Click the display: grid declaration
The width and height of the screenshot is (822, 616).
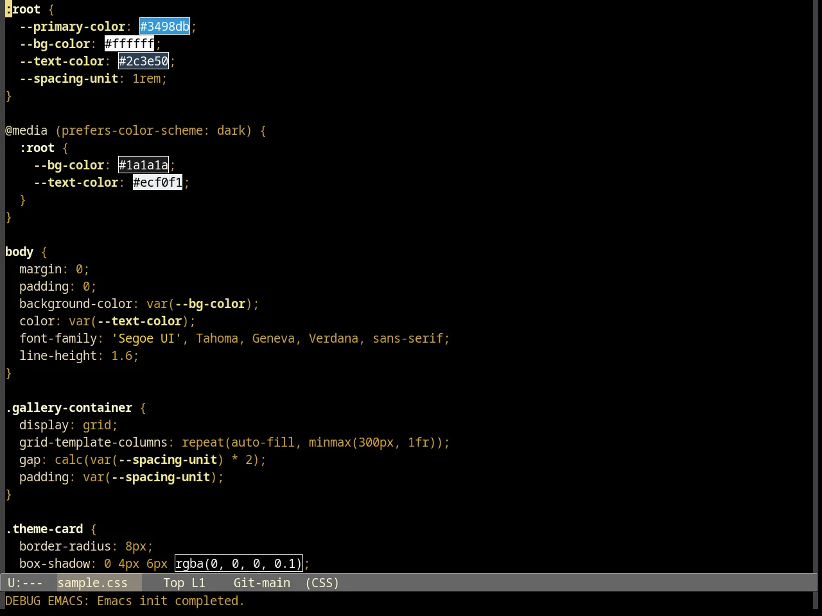pyautogui.click(x=69, y=425)
